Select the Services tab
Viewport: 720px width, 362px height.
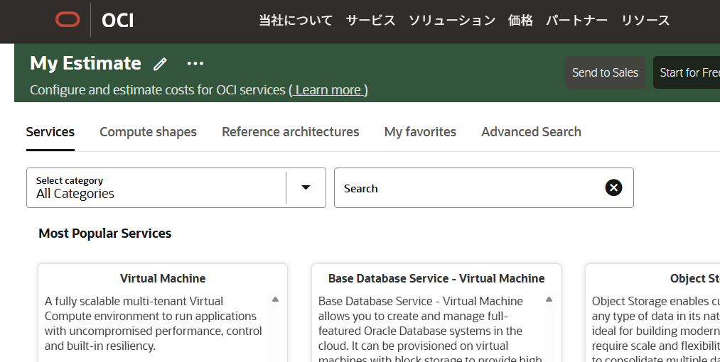[50, 132]
